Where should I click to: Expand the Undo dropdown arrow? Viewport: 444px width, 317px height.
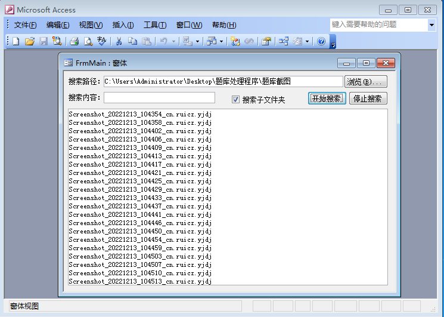pos(173,41)
